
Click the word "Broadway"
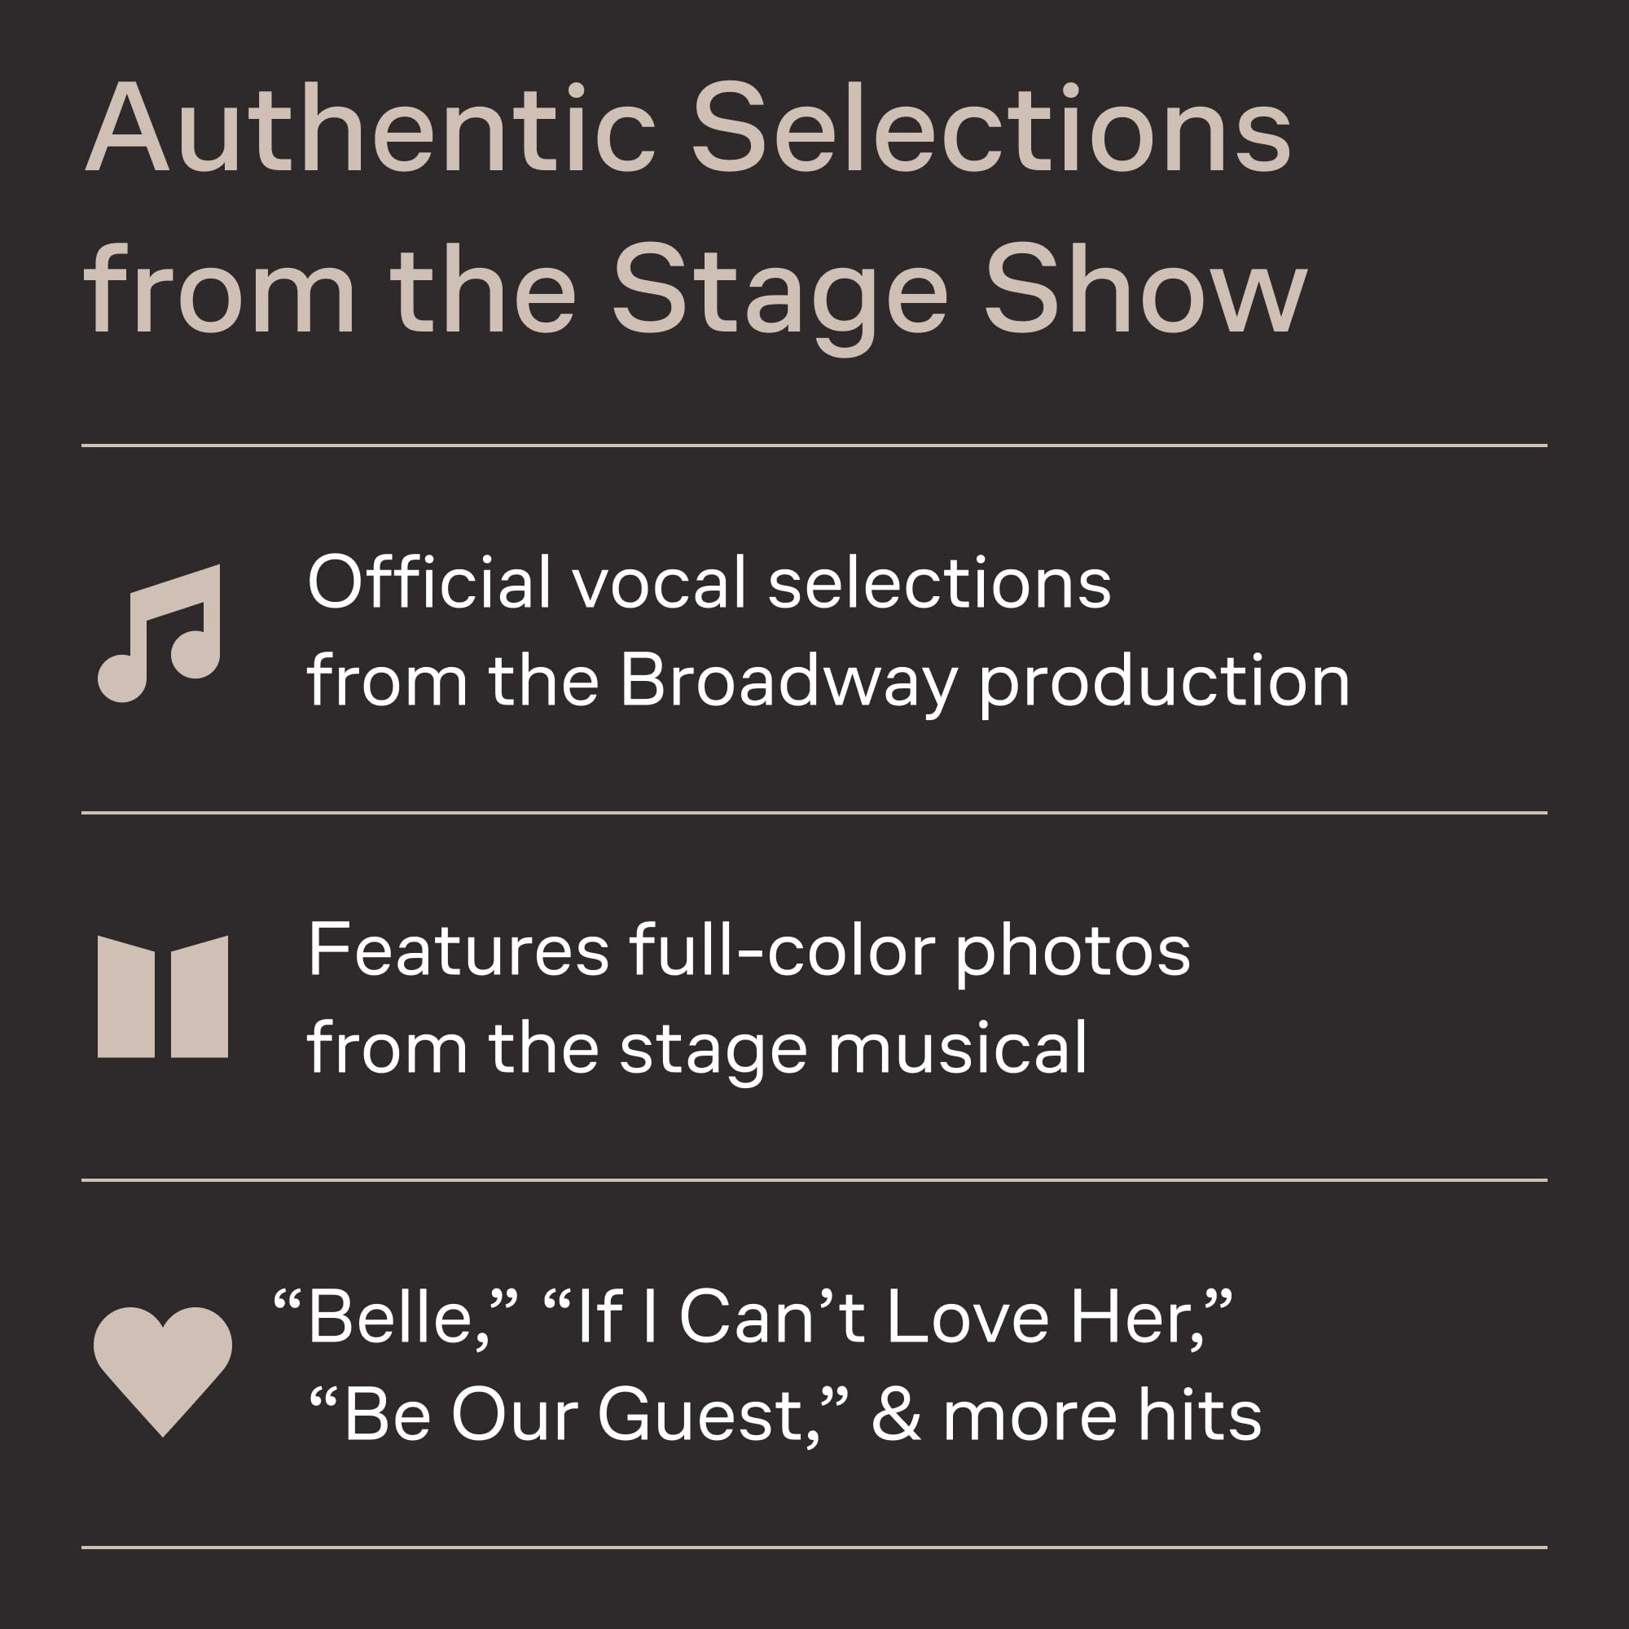coord(788,681)
